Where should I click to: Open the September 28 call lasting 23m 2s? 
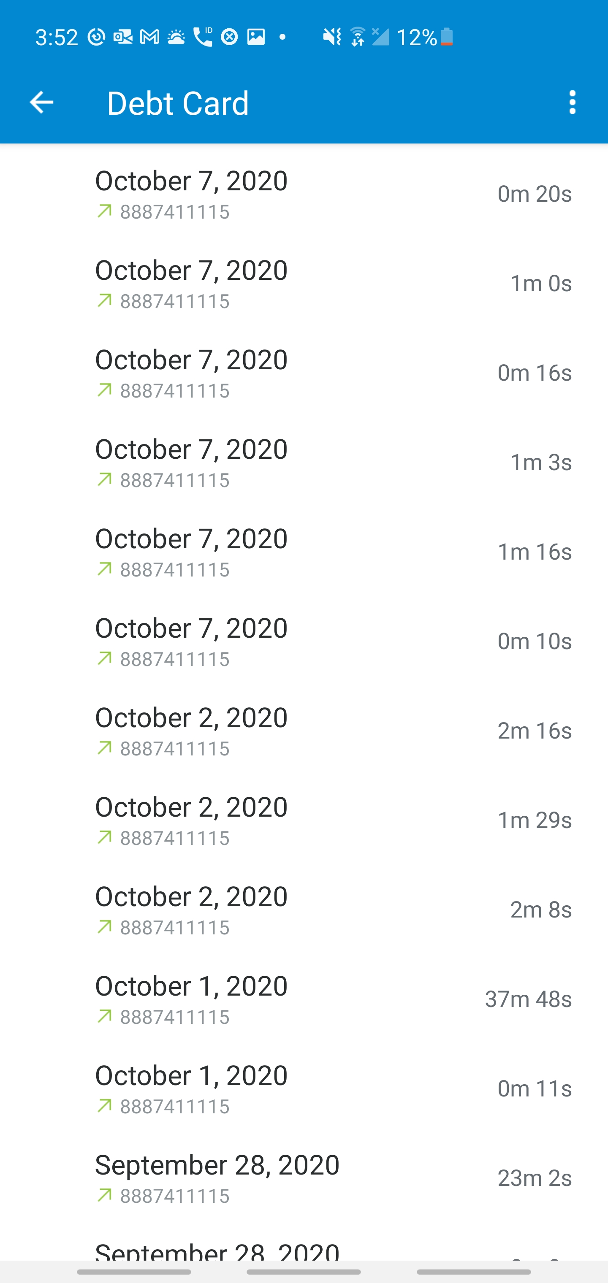[x=304, y=1178]
